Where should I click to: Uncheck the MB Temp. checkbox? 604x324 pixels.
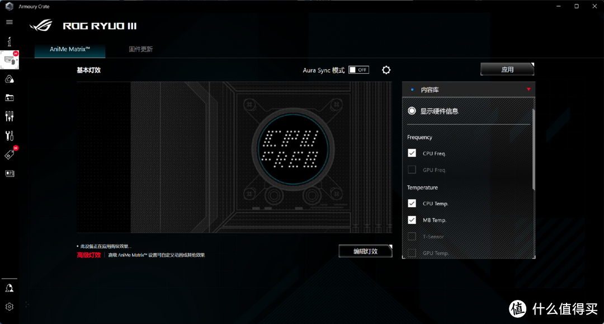(x=412, y=219)
